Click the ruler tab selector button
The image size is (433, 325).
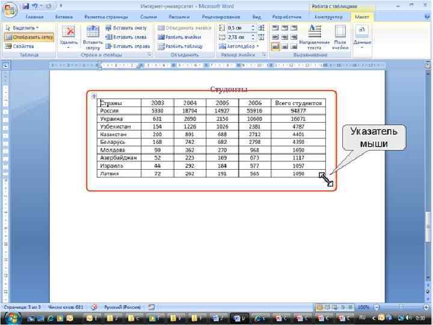coord(6,66)
